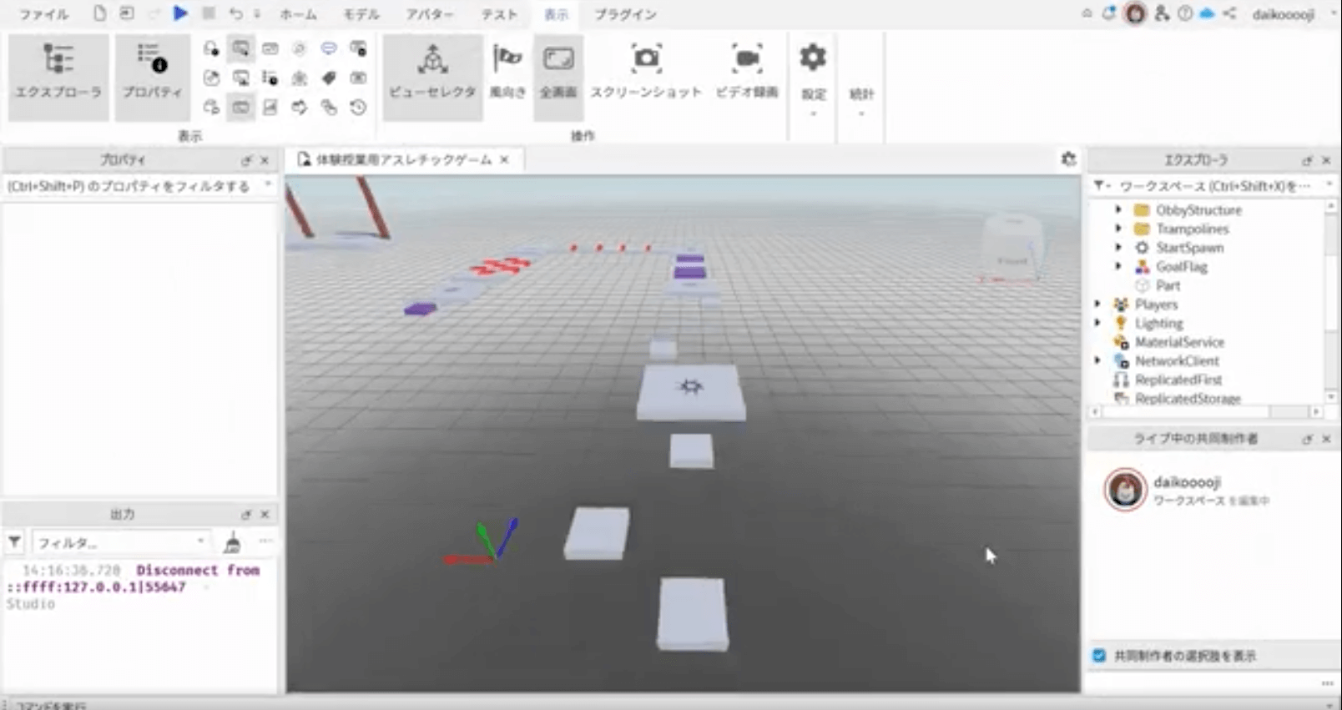Click the share icon beside the cloud
The width and height of the screenshot is (1342, 710).
[1229, 13]
